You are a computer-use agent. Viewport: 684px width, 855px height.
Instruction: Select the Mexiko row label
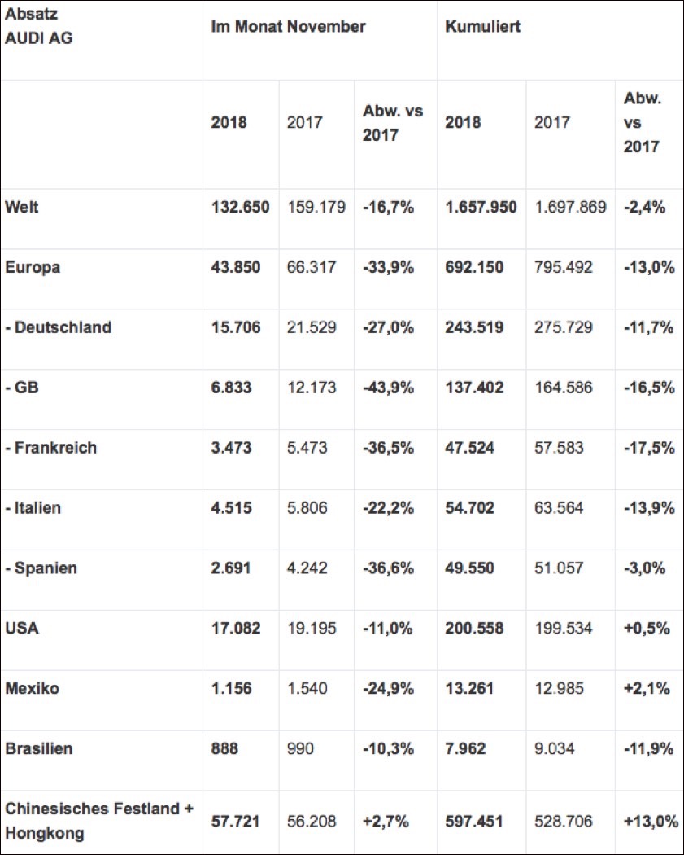[33, 688]
